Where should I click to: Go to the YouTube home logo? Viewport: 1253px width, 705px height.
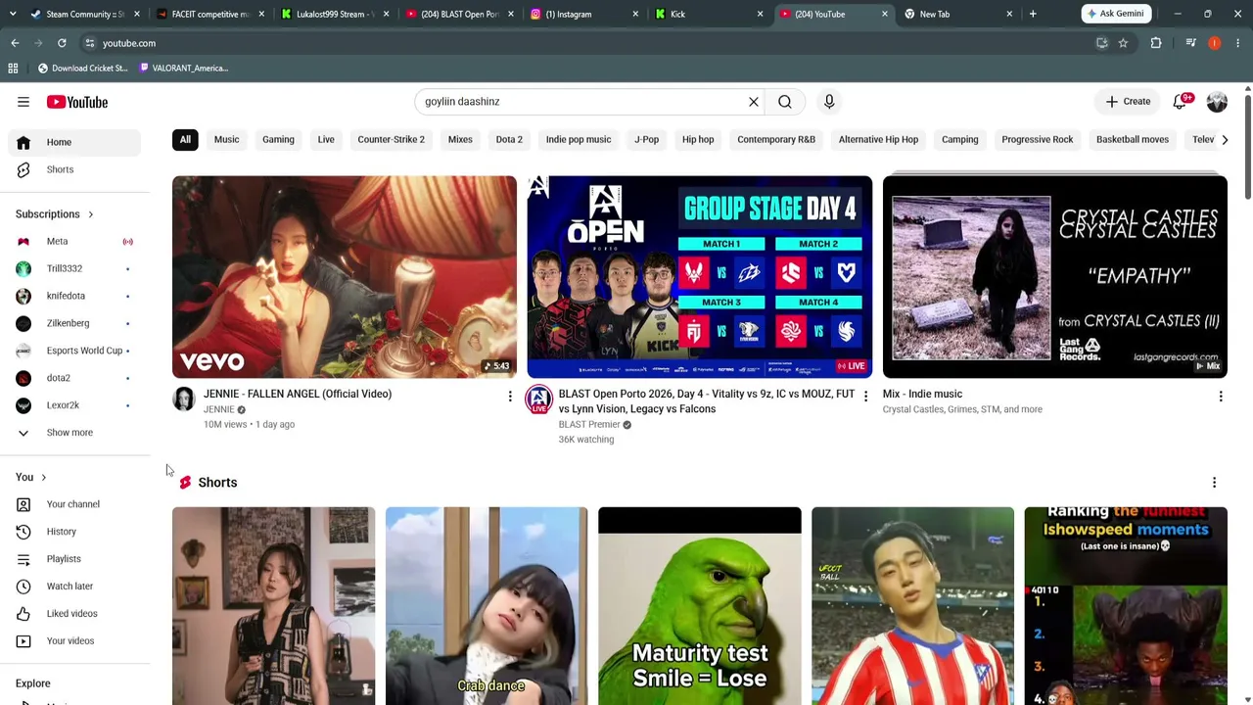tap(76, 102)
